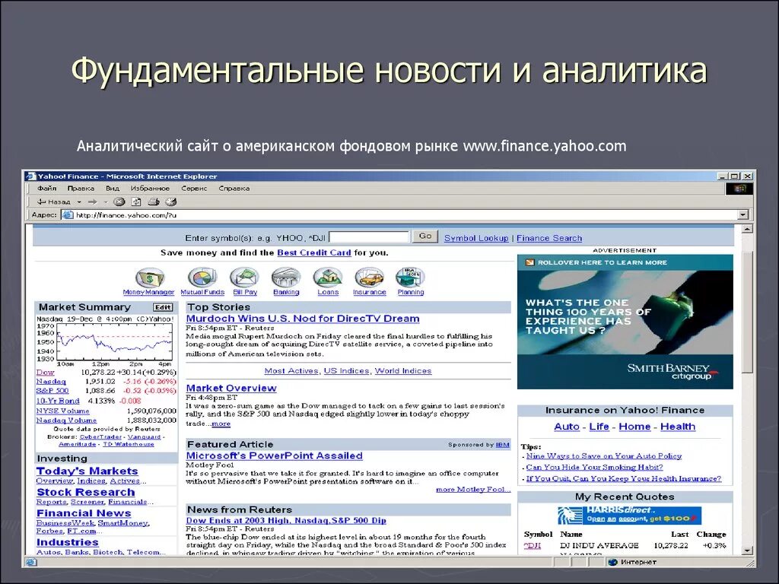
Task: Open the Health insurance link
Action: [678, 427]
